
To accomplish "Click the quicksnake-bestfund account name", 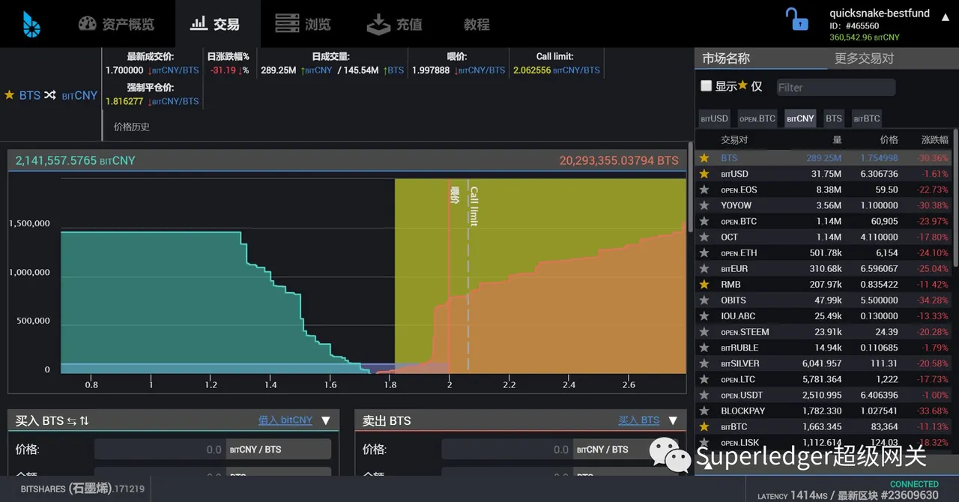I will [x=880, y=13].
